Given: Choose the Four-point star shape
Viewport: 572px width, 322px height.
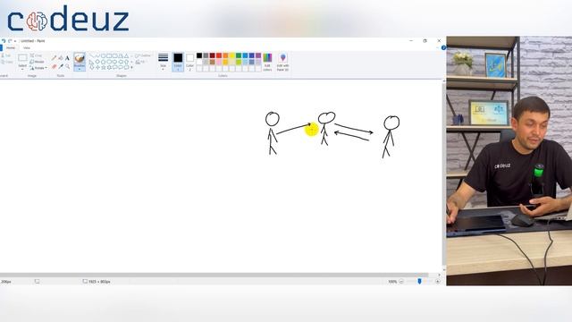Looking at the screenshot, I should tap(97, 67).
